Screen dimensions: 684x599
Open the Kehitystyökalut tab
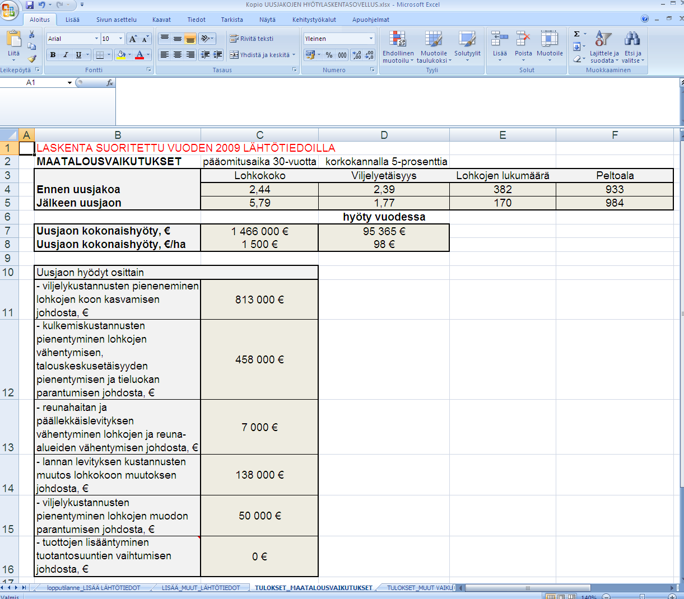[x=314, y=20]
